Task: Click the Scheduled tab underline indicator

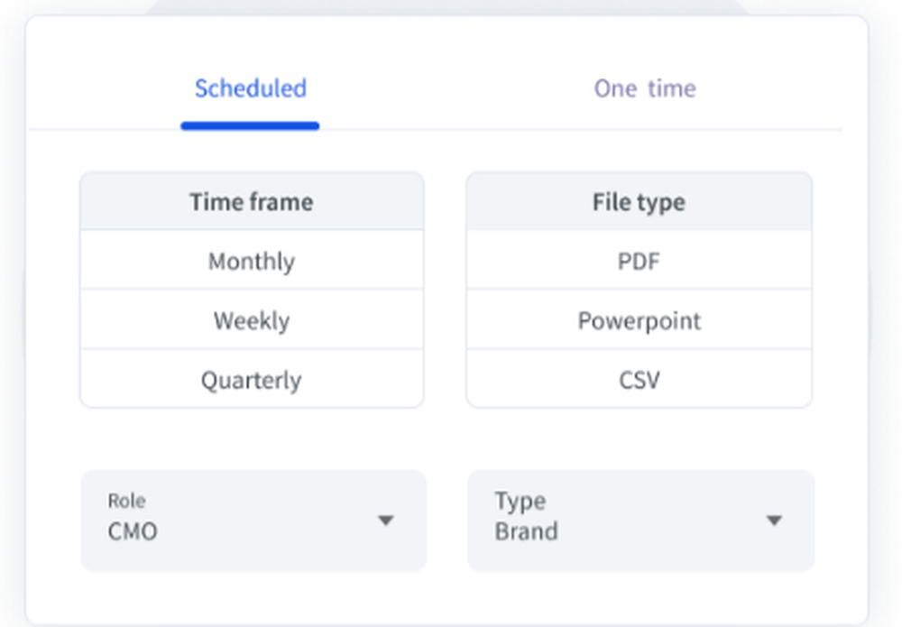Action: pyautogui.click(x=250, y=126)
